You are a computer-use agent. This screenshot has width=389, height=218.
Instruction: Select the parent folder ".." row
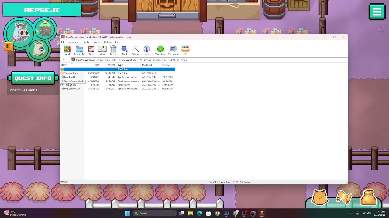(x=118, y=69)
